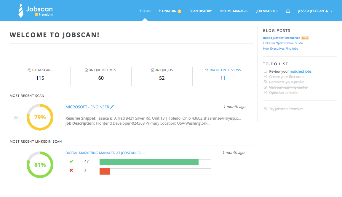
Task: Click Try Jobscan Premium to-do item
Action: pyautogui.click(x=286, y=109)
